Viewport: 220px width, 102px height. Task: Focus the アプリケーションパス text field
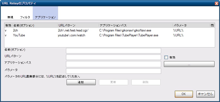point(113,64)
